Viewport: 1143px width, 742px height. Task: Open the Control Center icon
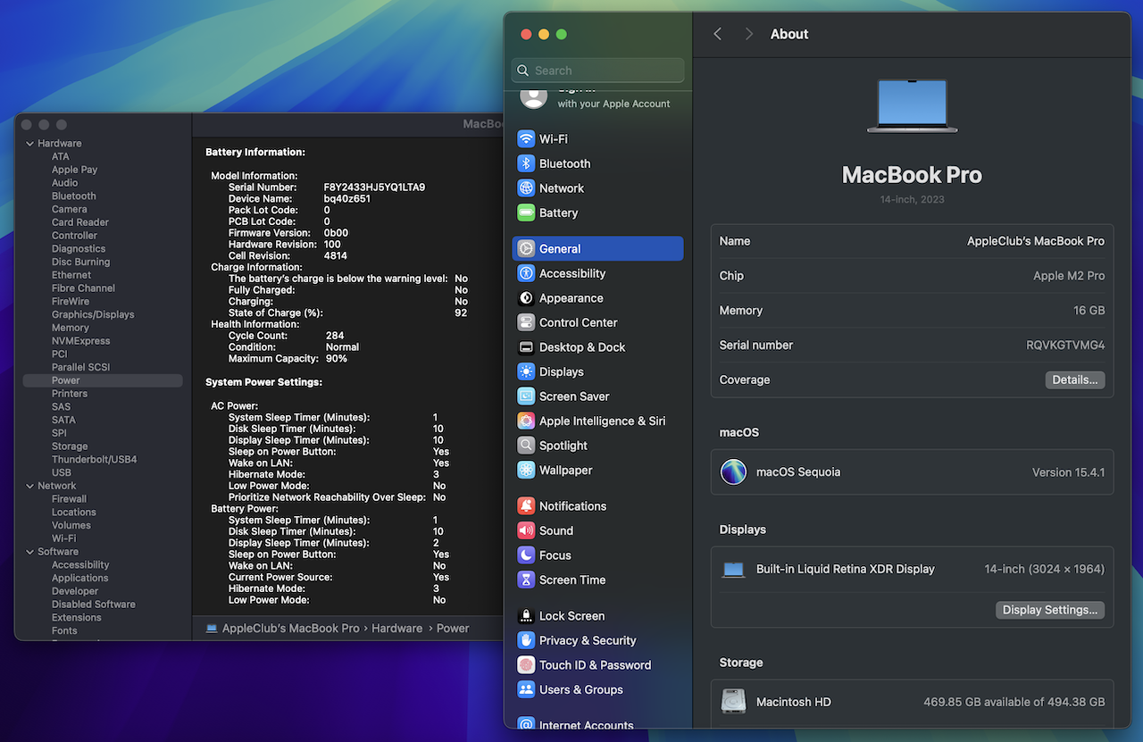pyautogui.click(x=526, y=322)
